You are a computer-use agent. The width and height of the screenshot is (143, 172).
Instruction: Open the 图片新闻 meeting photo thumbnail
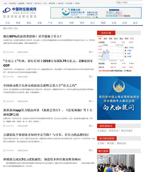(116, 163)
